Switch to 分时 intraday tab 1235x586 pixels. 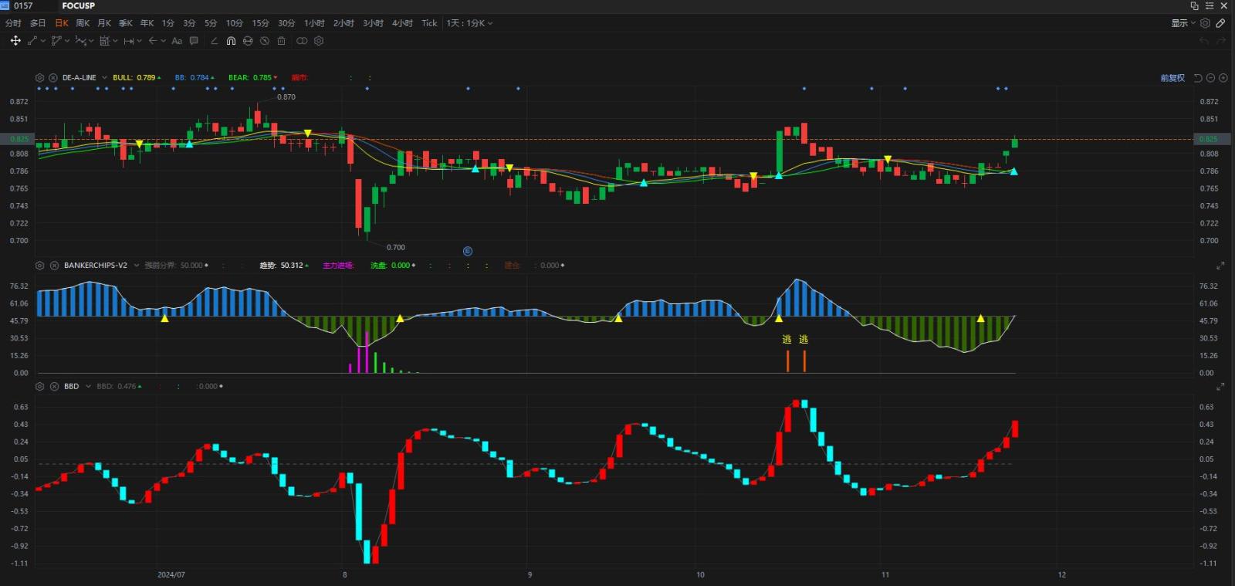[13, 23]
